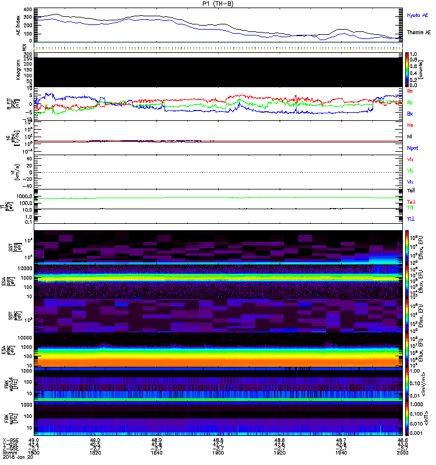The image size is (436, 465).
Task: Select the 'X-GSE' row label
Action: pos(10,440)
